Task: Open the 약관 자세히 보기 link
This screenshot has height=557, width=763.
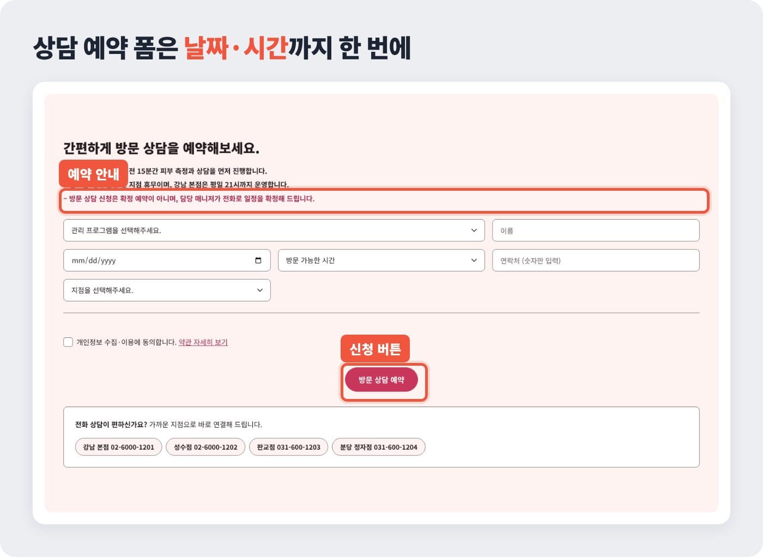Action: [203, 342]
